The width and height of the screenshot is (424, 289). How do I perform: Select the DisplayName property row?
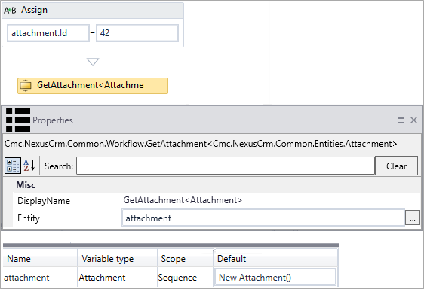217,200
